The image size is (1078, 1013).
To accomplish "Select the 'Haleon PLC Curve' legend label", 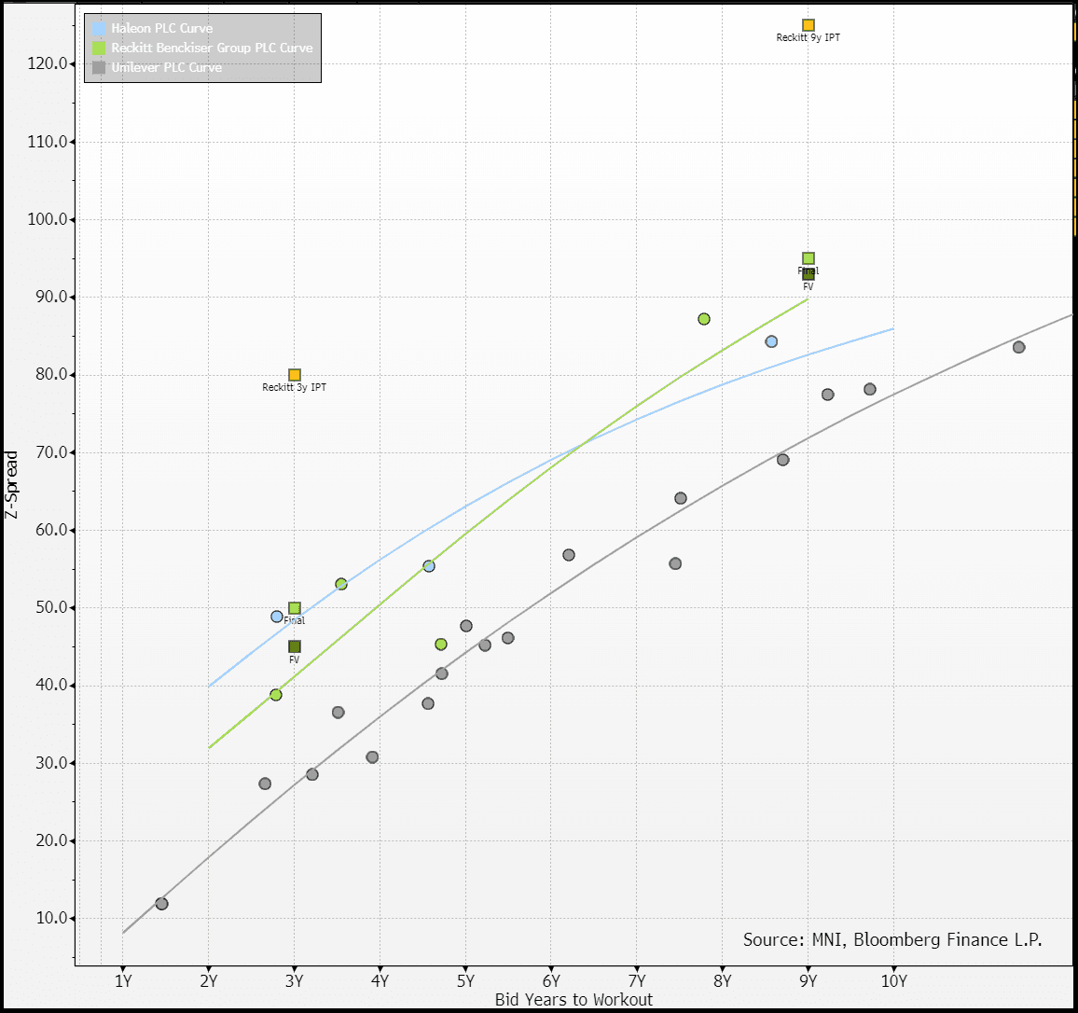I will (162, 28).
